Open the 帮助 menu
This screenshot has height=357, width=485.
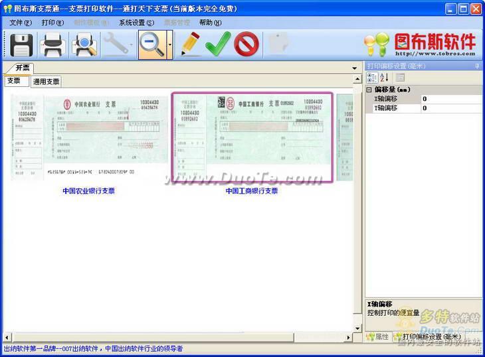(211, 23)
